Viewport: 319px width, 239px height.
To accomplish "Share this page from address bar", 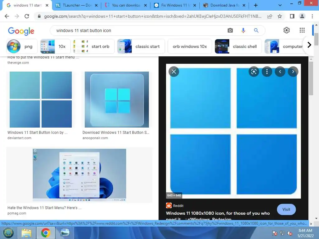I will click(x=270, y=16).
